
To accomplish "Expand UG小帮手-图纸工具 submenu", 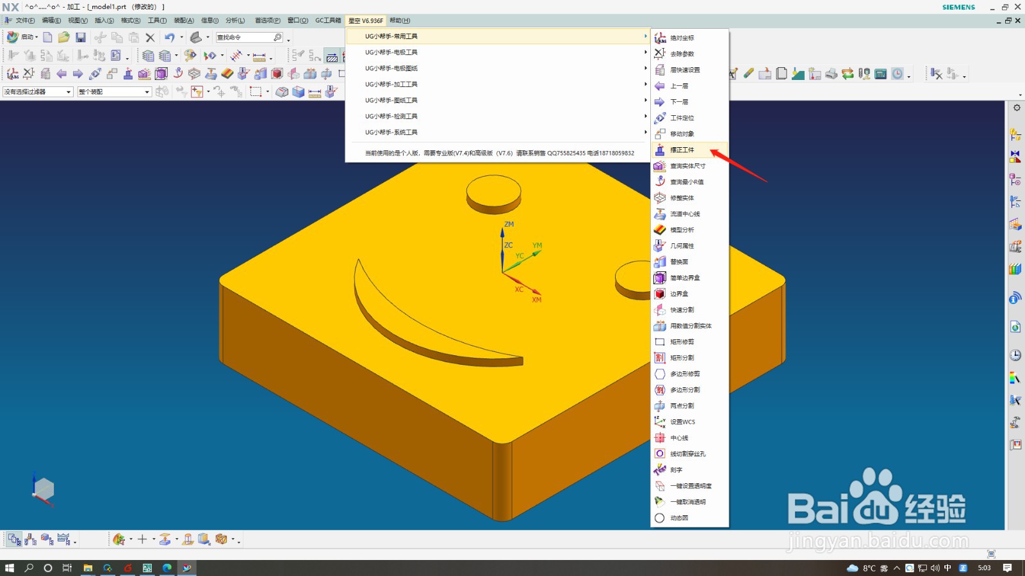I will pyautogui.click(x=498, y=100).
